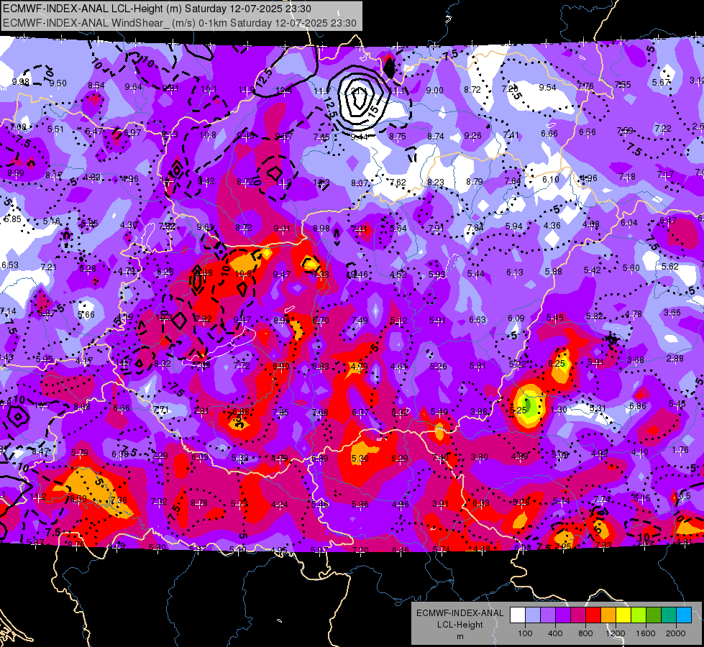Click the white legend color swatch
Viewport: 704px width, 647px height.
coord(518,615)
